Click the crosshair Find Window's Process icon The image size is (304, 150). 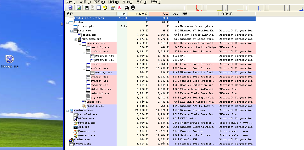133,8
